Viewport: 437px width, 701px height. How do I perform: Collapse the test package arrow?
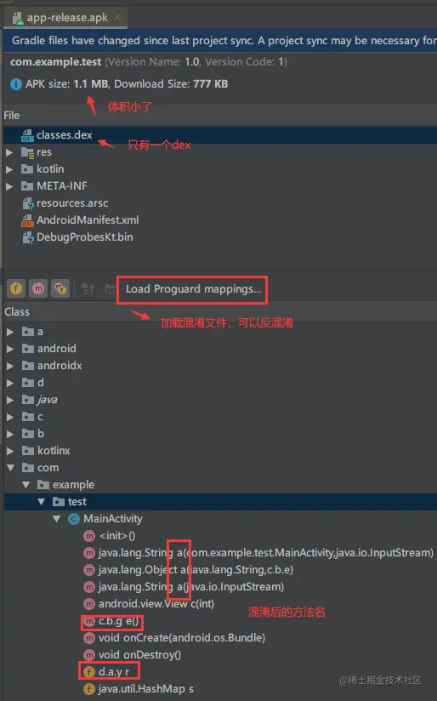[41, 502]
